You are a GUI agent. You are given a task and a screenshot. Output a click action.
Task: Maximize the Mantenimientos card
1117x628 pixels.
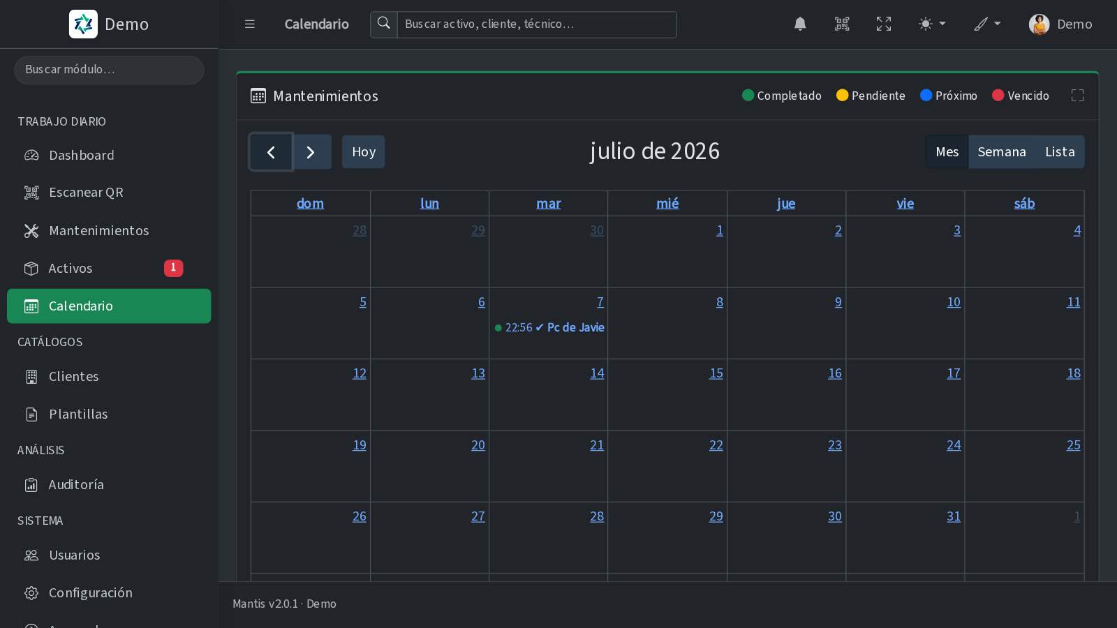coord(1077,96)
